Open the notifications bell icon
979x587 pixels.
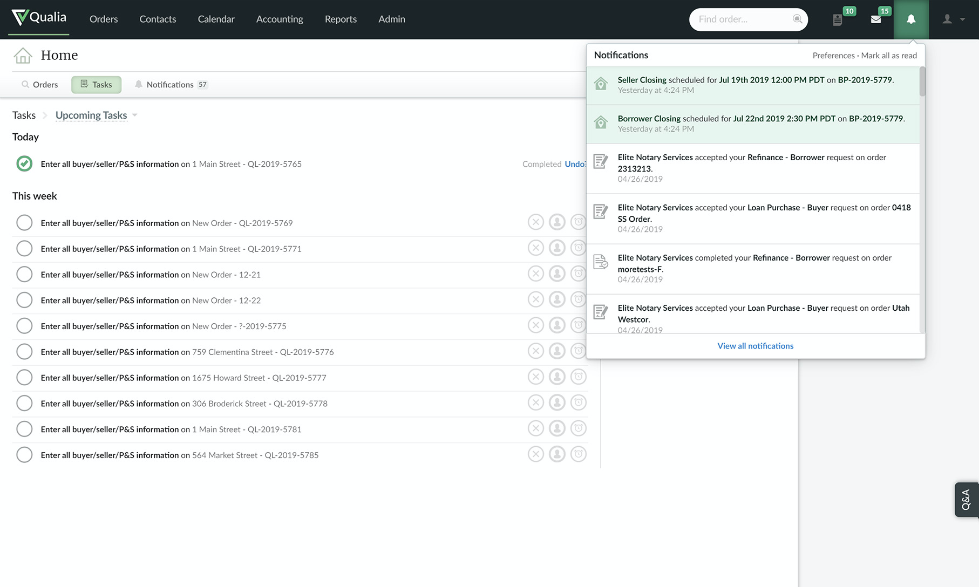coord(911,19)
